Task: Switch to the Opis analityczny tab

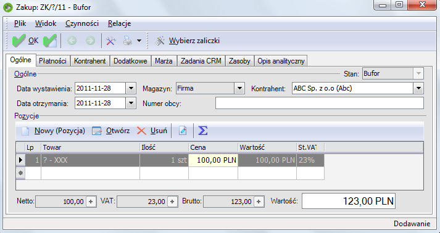Action: pos(281,61)
